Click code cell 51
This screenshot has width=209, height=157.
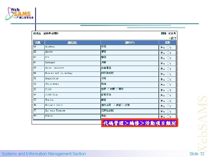pos(39,79)
